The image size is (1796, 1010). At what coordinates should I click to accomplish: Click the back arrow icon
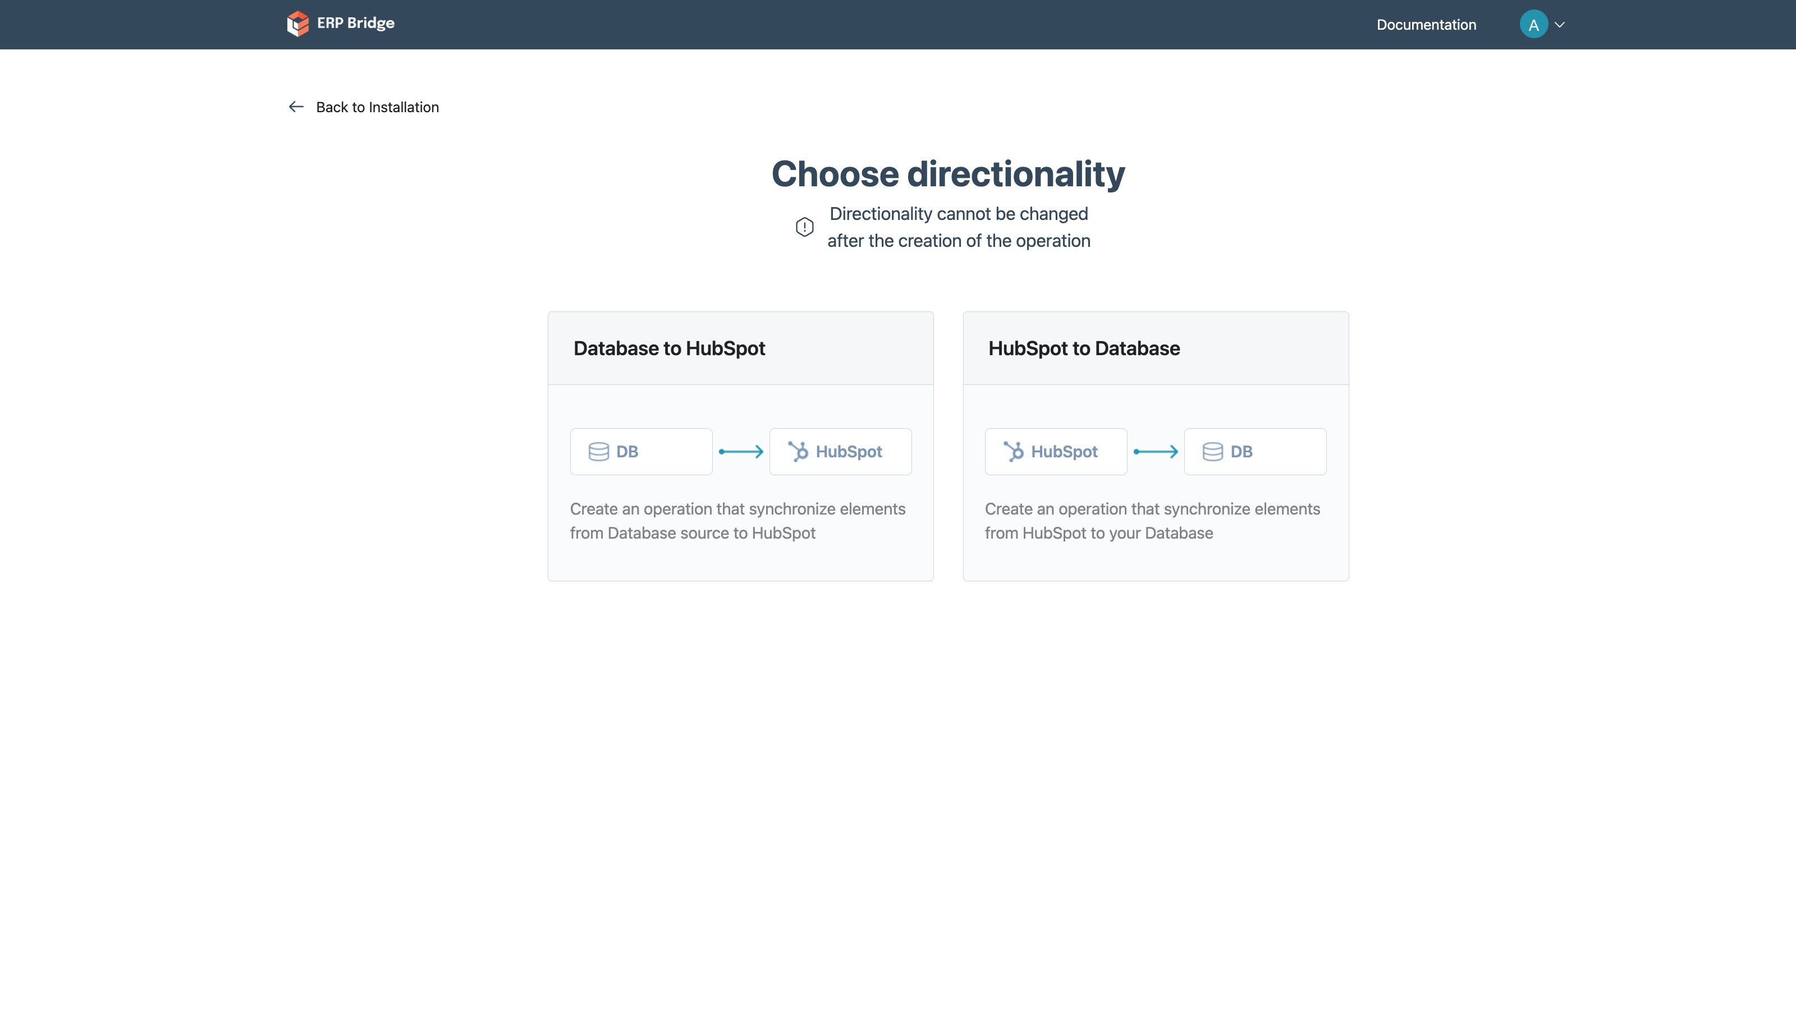tap(296, 107)
